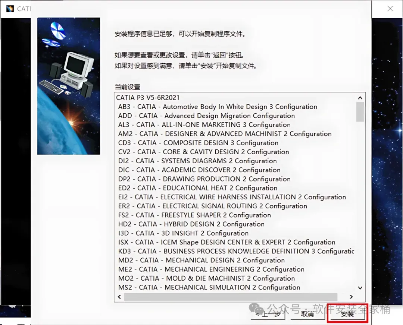
Task: Select MD2 MECHANICAL DESIGN 2 row
Action: [201, 260]
